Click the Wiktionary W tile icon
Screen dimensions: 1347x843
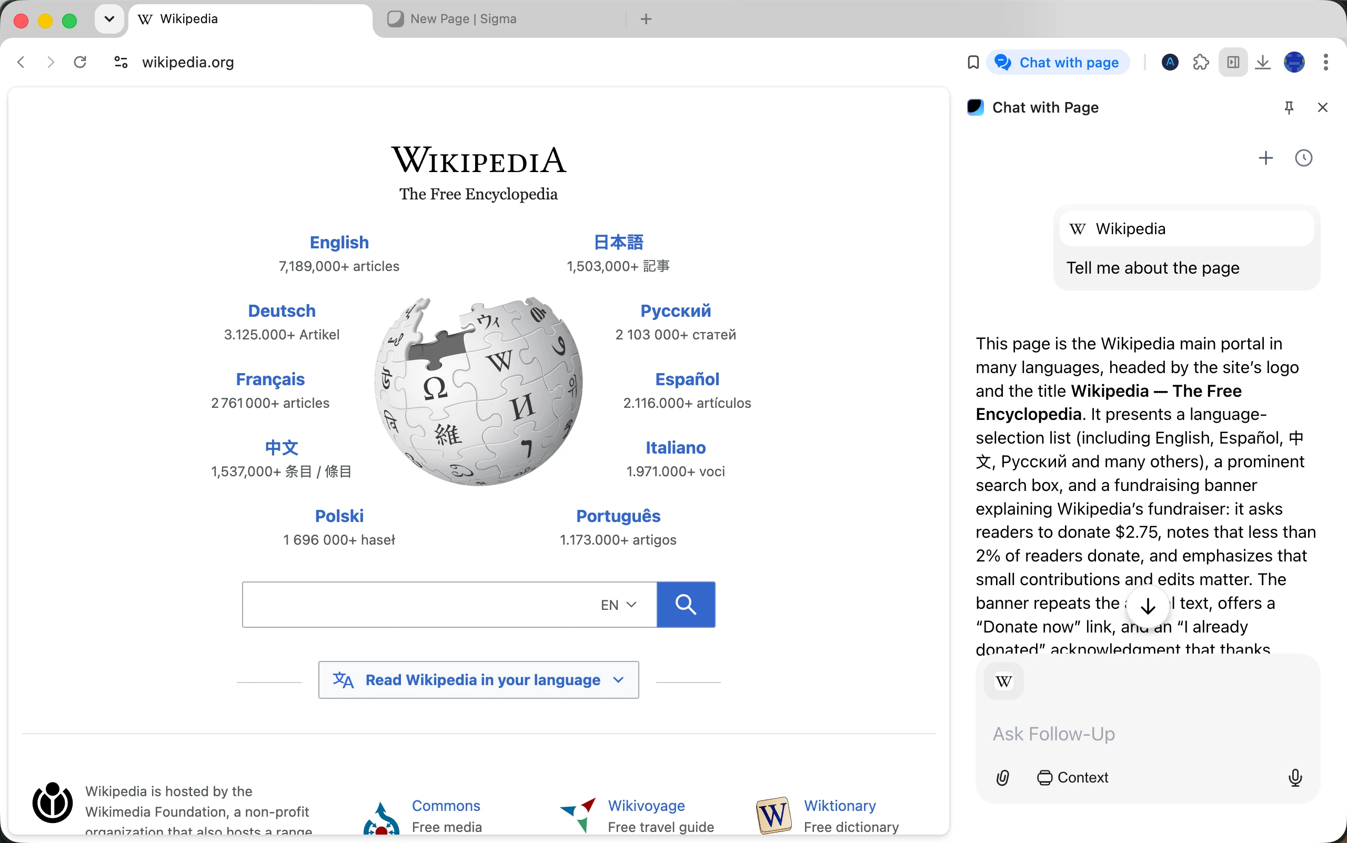point(774,815)
